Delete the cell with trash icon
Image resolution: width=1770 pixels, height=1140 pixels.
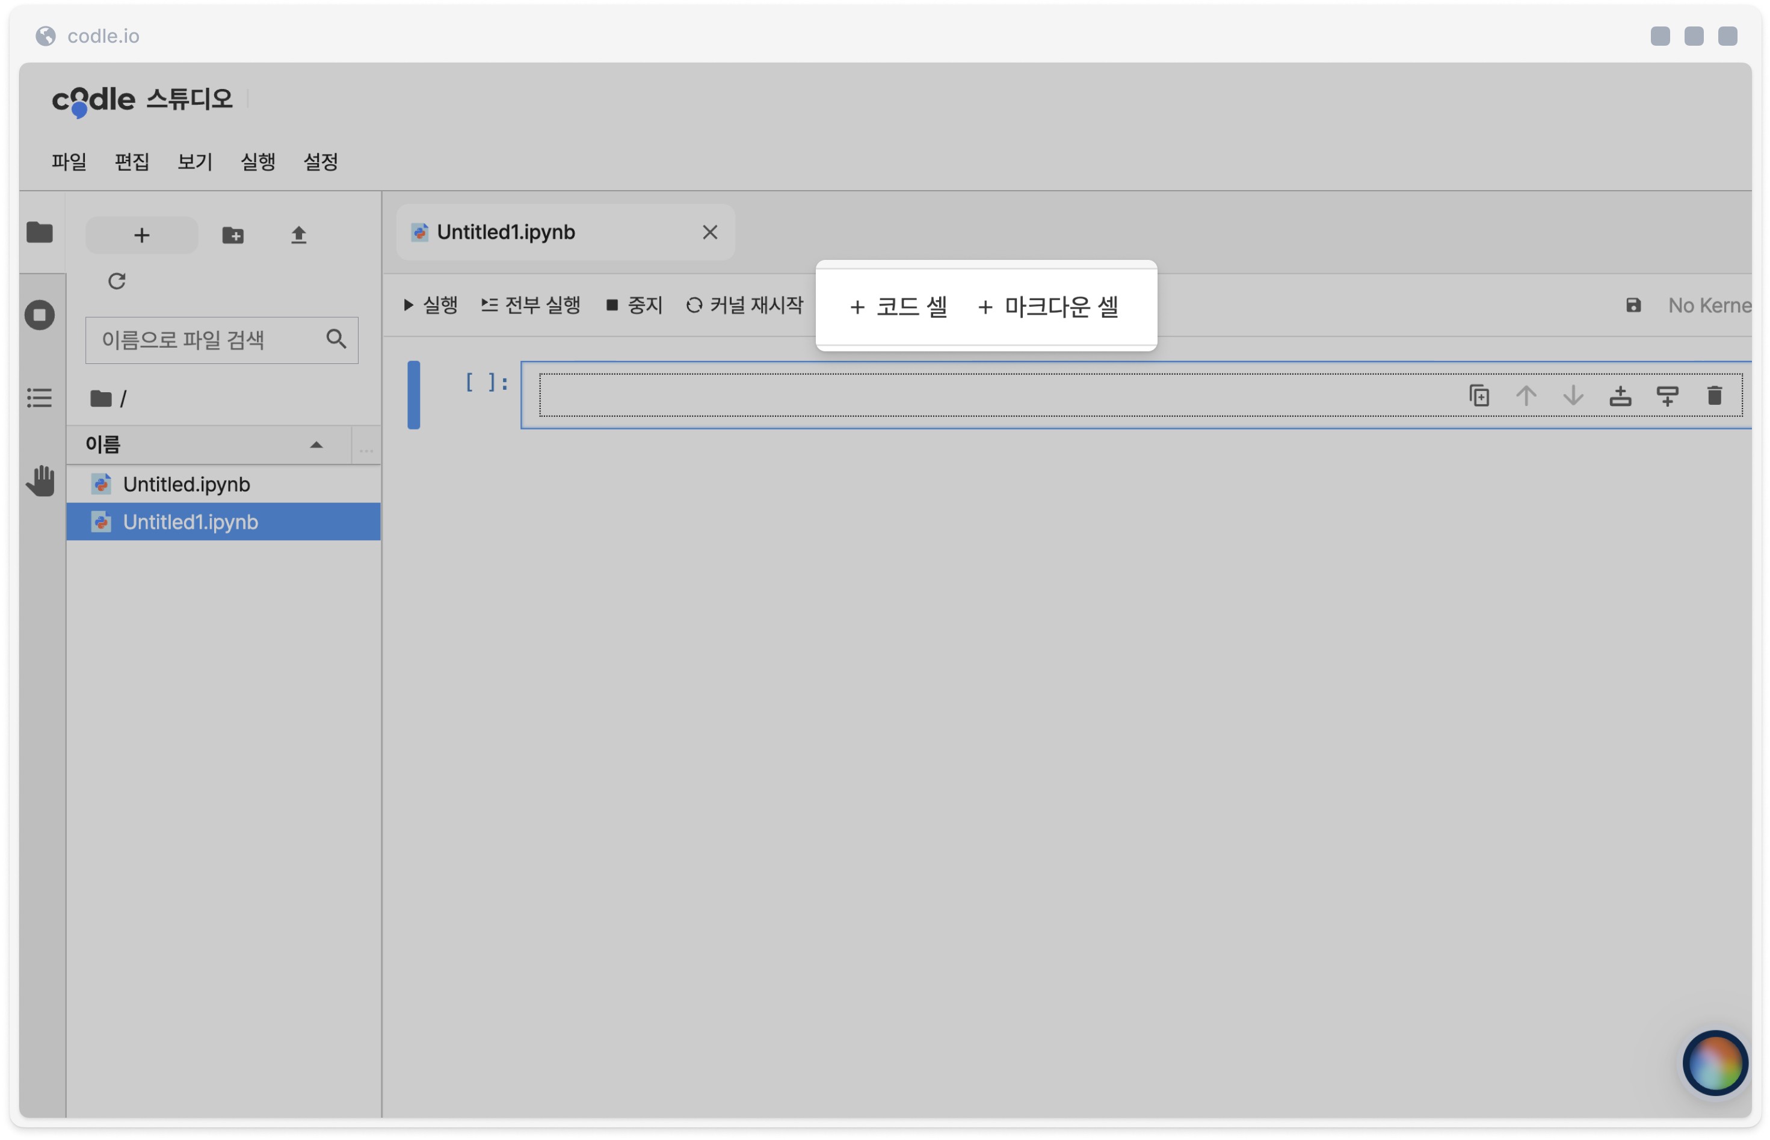point(1715,396)
